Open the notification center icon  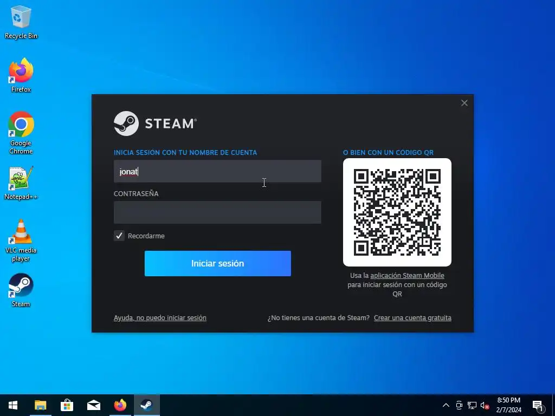[x=538, y=406]
